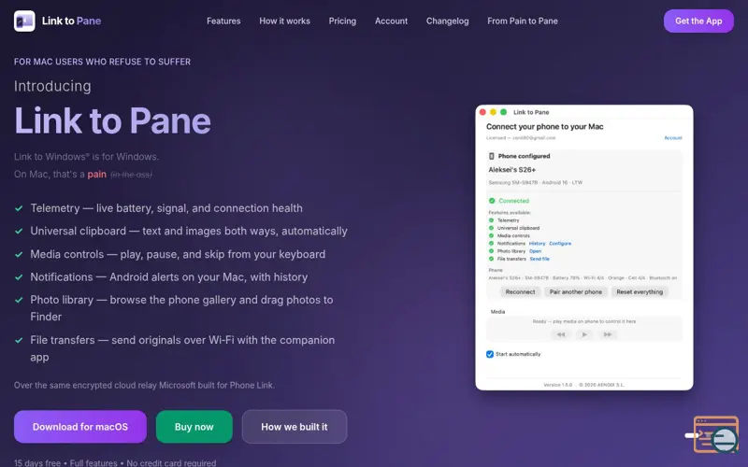
Task: Click the 'Introducing' subtitle text
Action: tap(52, 86)
